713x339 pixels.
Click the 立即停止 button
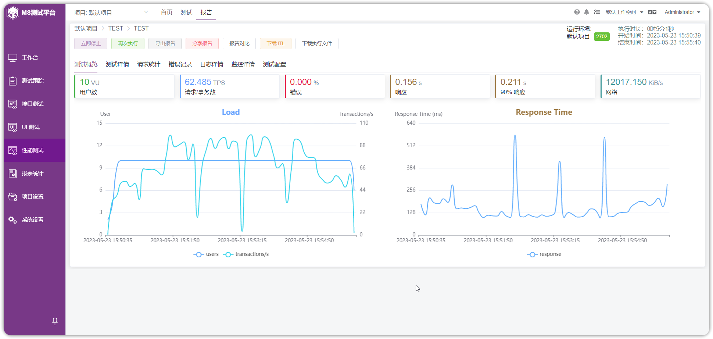(91, 43)
